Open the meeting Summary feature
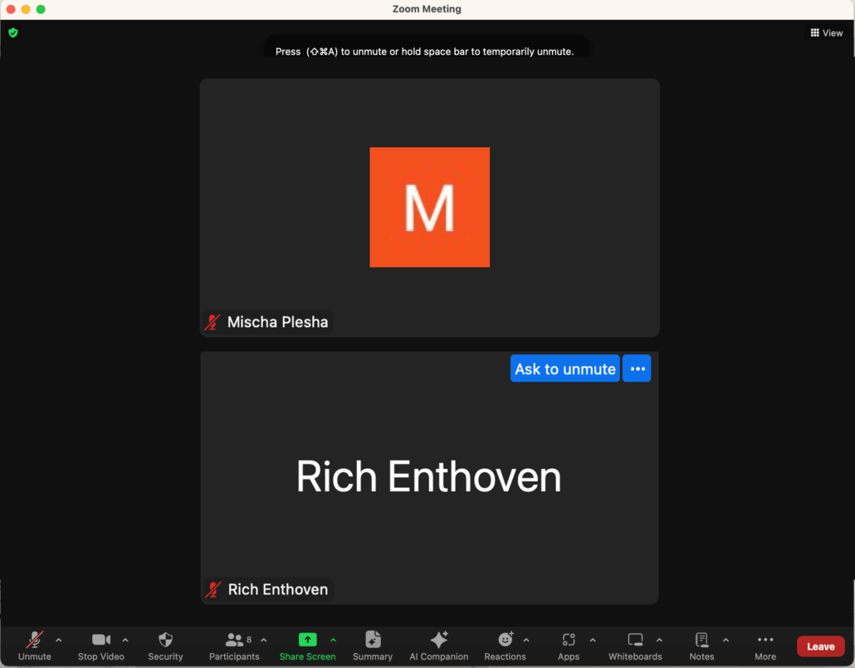The height and width of the screenshot is (668, 855). coord(372,646)
